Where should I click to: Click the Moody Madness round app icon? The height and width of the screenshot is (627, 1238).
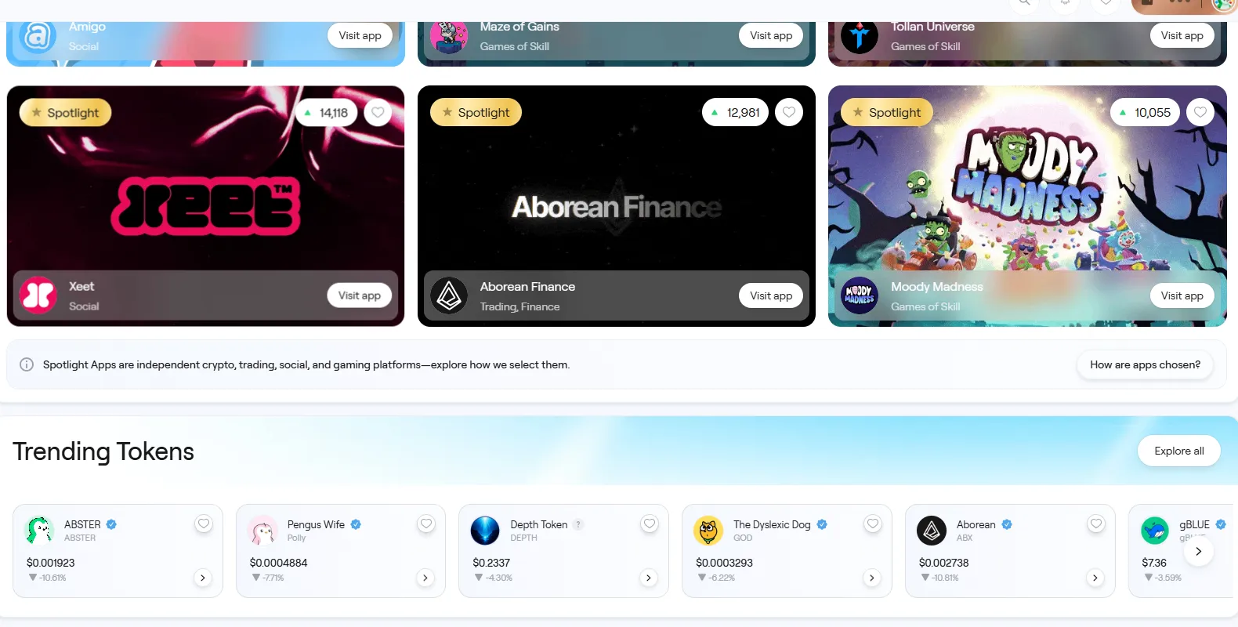pos(860,295)
